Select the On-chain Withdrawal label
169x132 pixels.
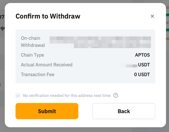33,42
